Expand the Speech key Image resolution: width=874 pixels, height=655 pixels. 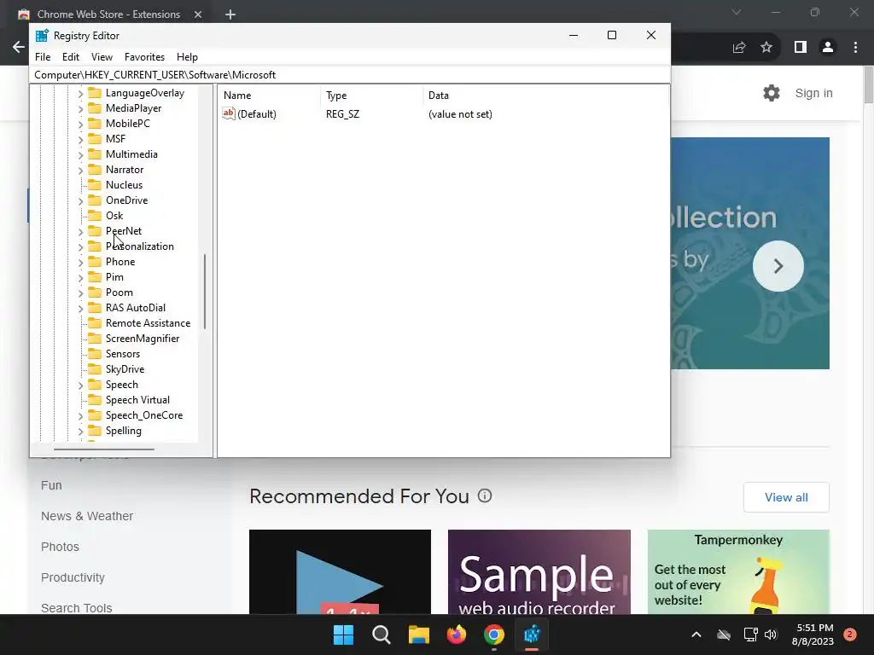[x=80, y=385]
